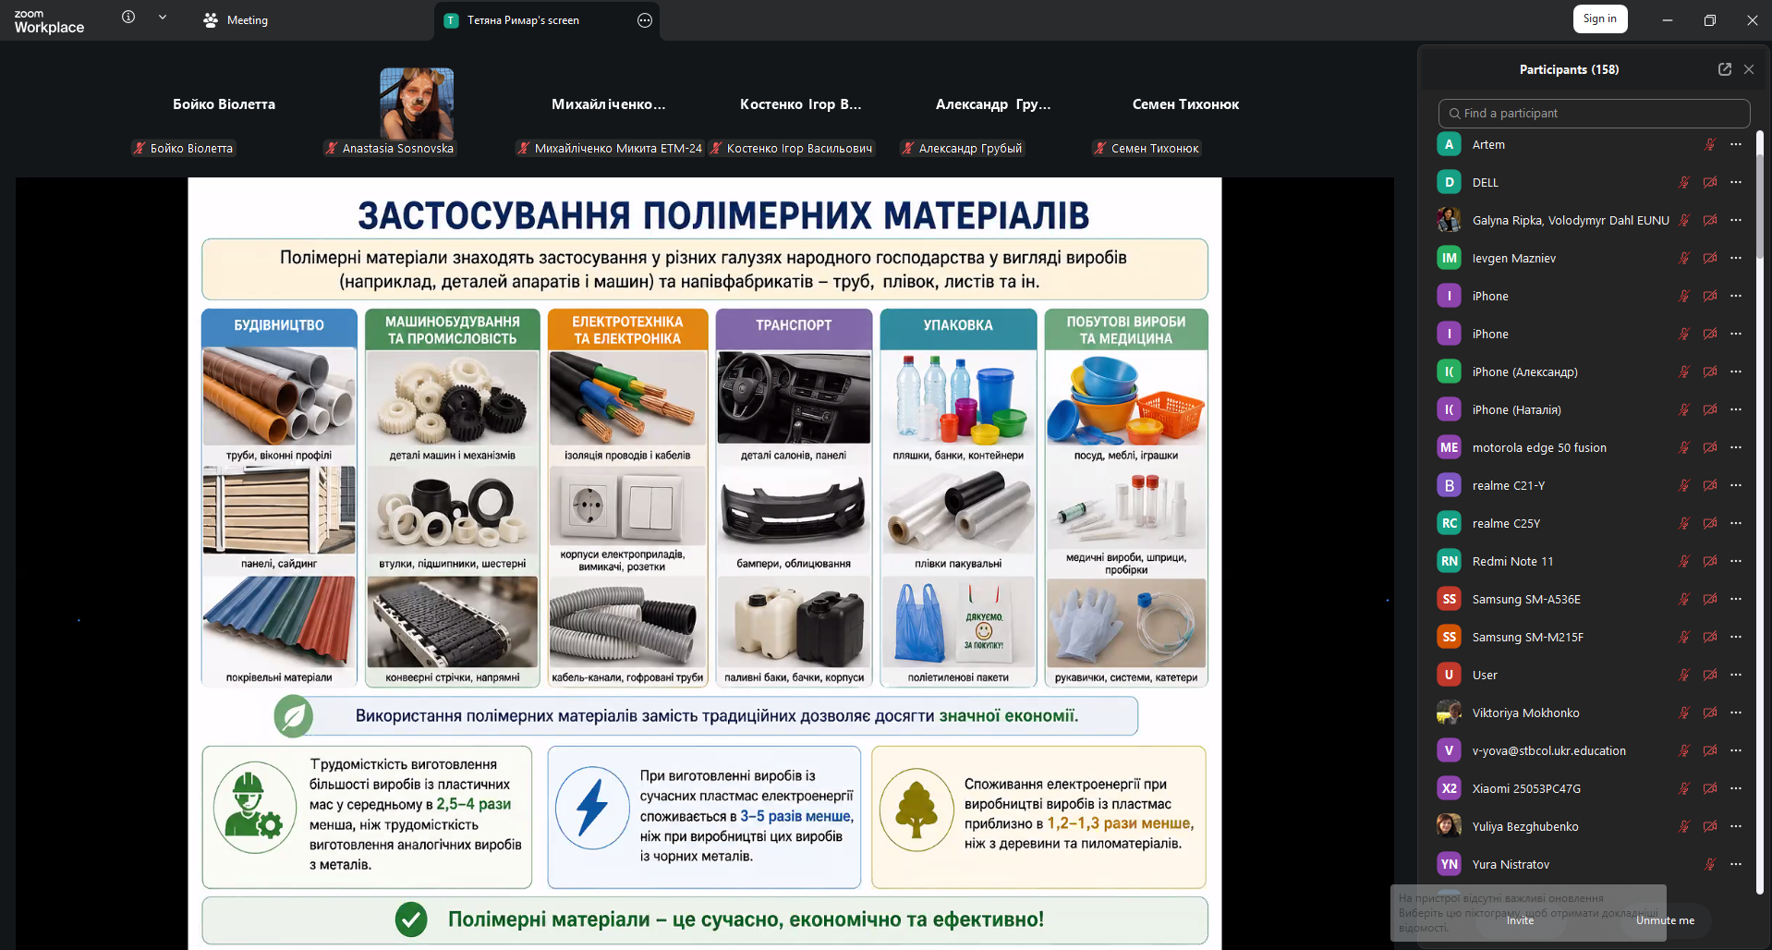Viewport: 1772px width, 950px height.
Task: Select Бойко Віолетта's video tile
Action: [x=224, y=111]
